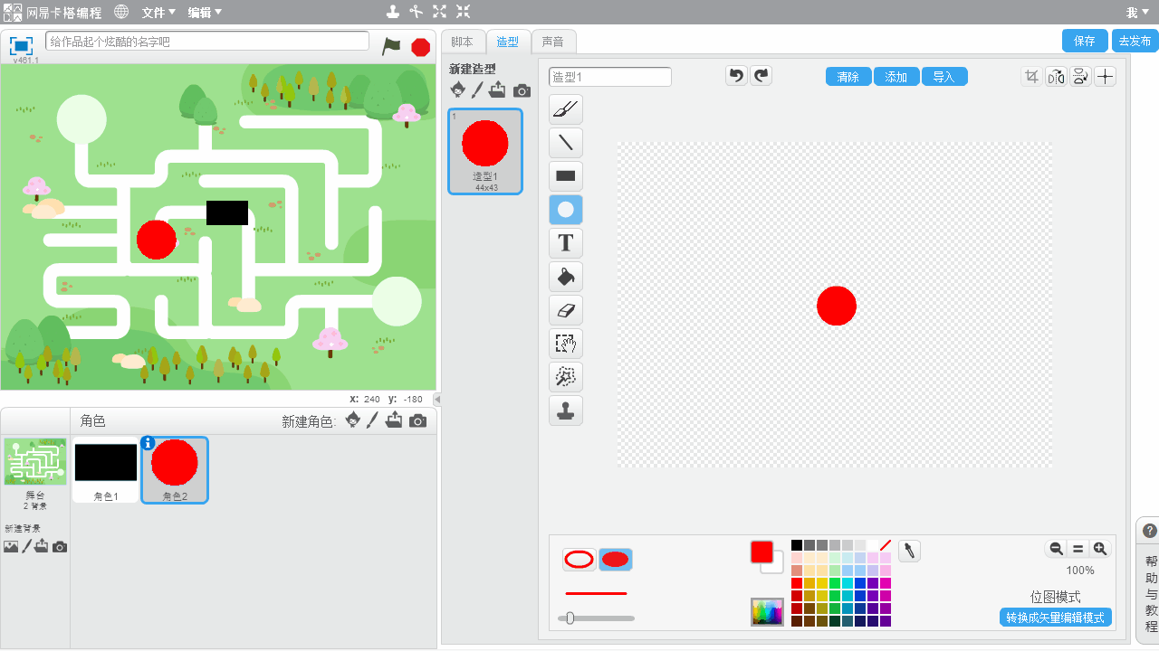Click the toolbar Duplicate stamp icon

click(392, 12)
